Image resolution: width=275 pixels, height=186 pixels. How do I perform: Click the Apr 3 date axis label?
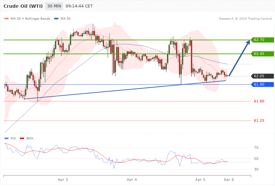63,180
